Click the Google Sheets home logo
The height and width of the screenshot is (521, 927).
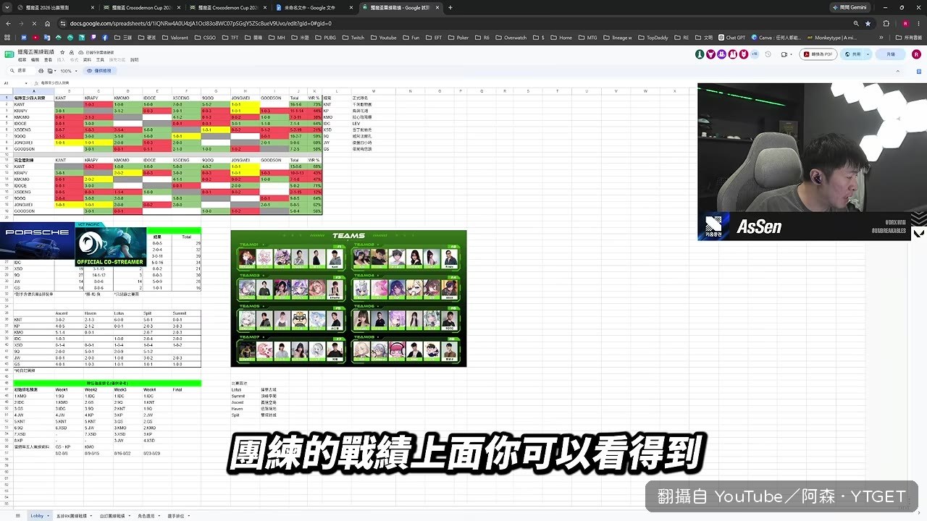[x=10, y=54]
